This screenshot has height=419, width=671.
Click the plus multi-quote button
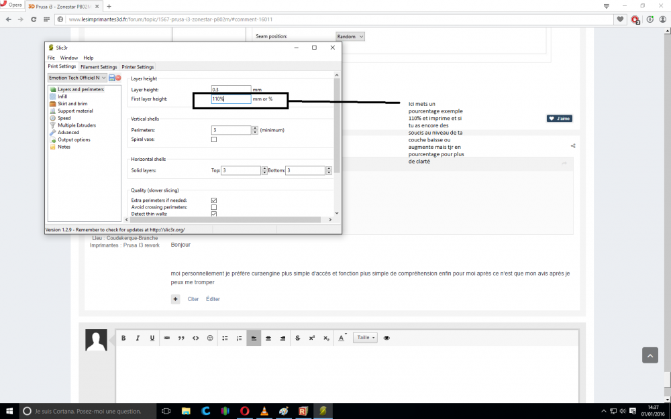pyautogui.click(x=175, y=299)
